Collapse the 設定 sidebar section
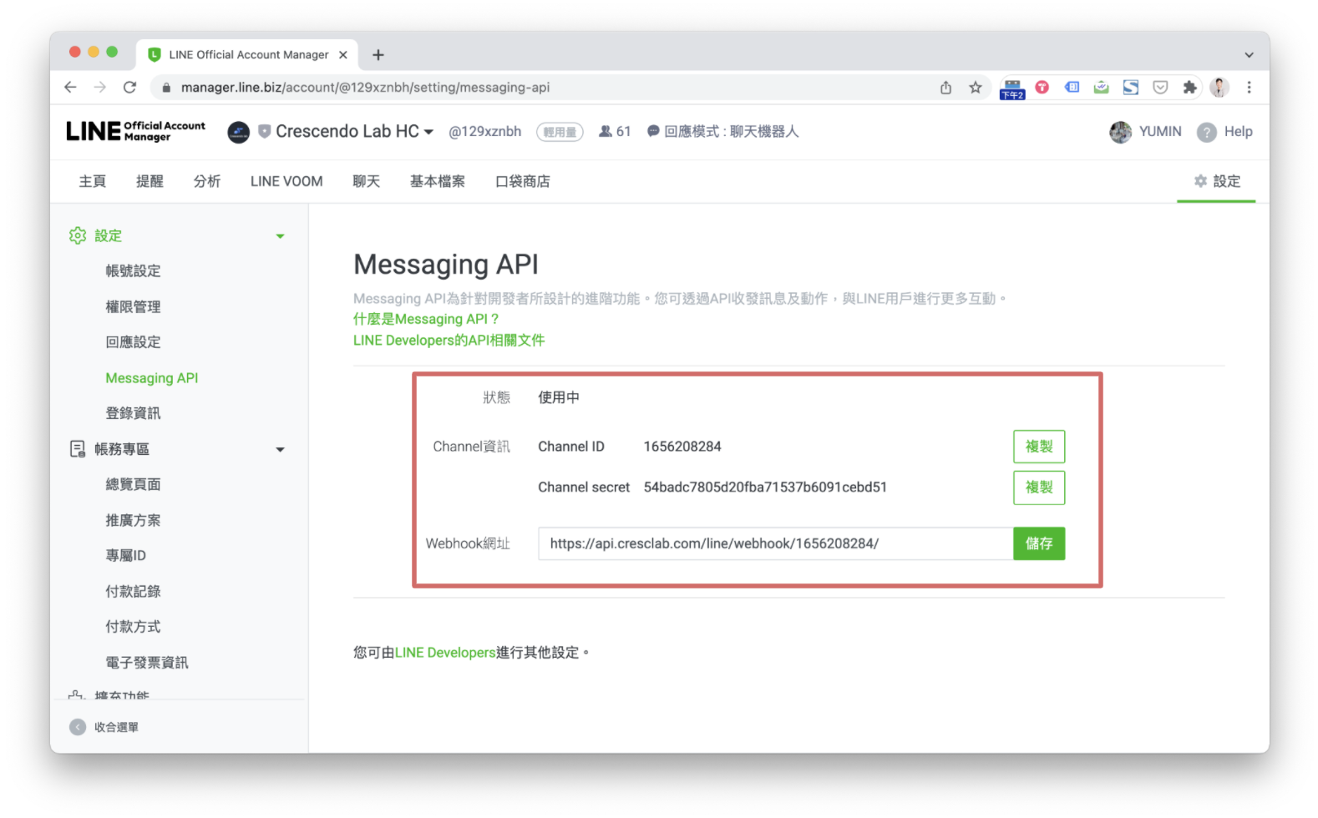The height and width of the screenshot is (818, 1318). pos(280,236)
